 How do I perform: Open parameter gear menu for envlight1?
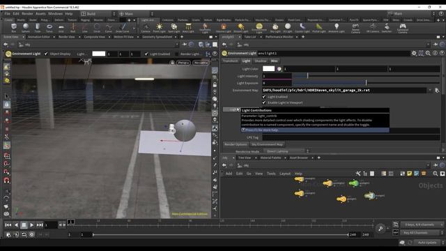click(x=414, y=53)
